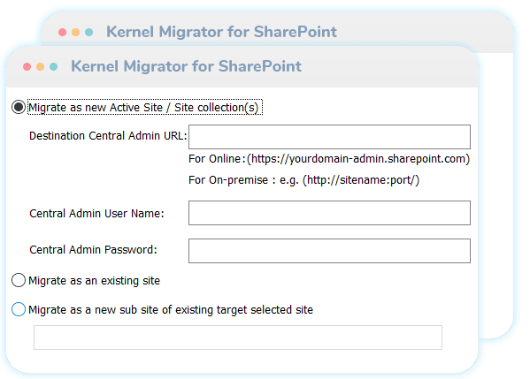Click the For Online example URL hint text
The height and width of the screenshot is (379, 530).
click(329, 159)
